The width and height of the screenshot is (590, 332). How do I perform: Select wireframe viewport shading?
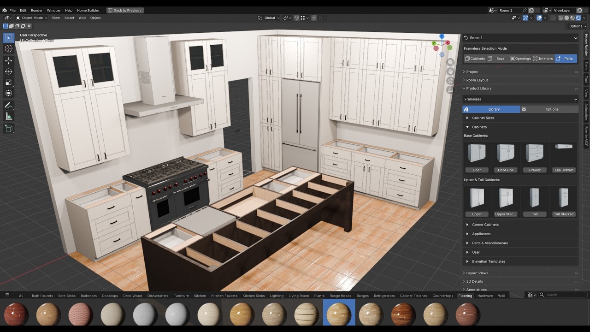(561, 18)
